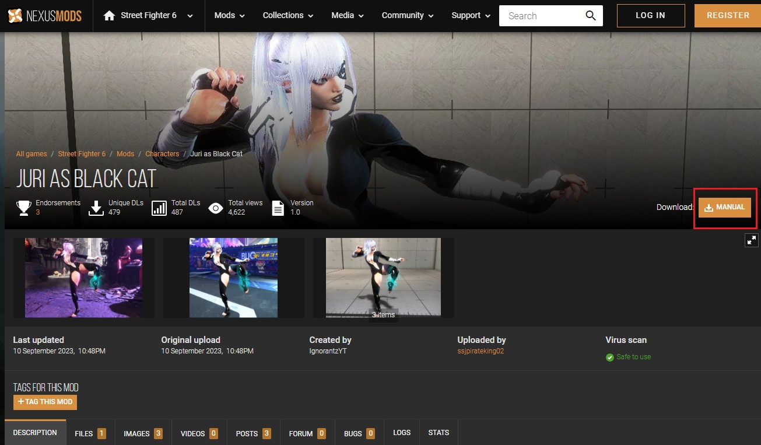The image size is (761, 445).
Task: Click the Safe to use text
Action: coord(633,357)
